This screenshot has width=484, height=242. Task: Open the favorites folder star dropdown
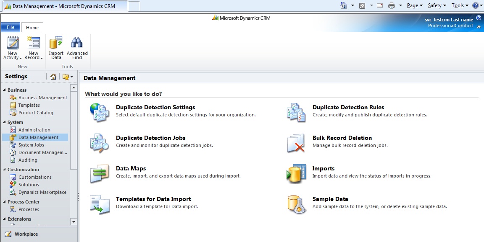68,77
